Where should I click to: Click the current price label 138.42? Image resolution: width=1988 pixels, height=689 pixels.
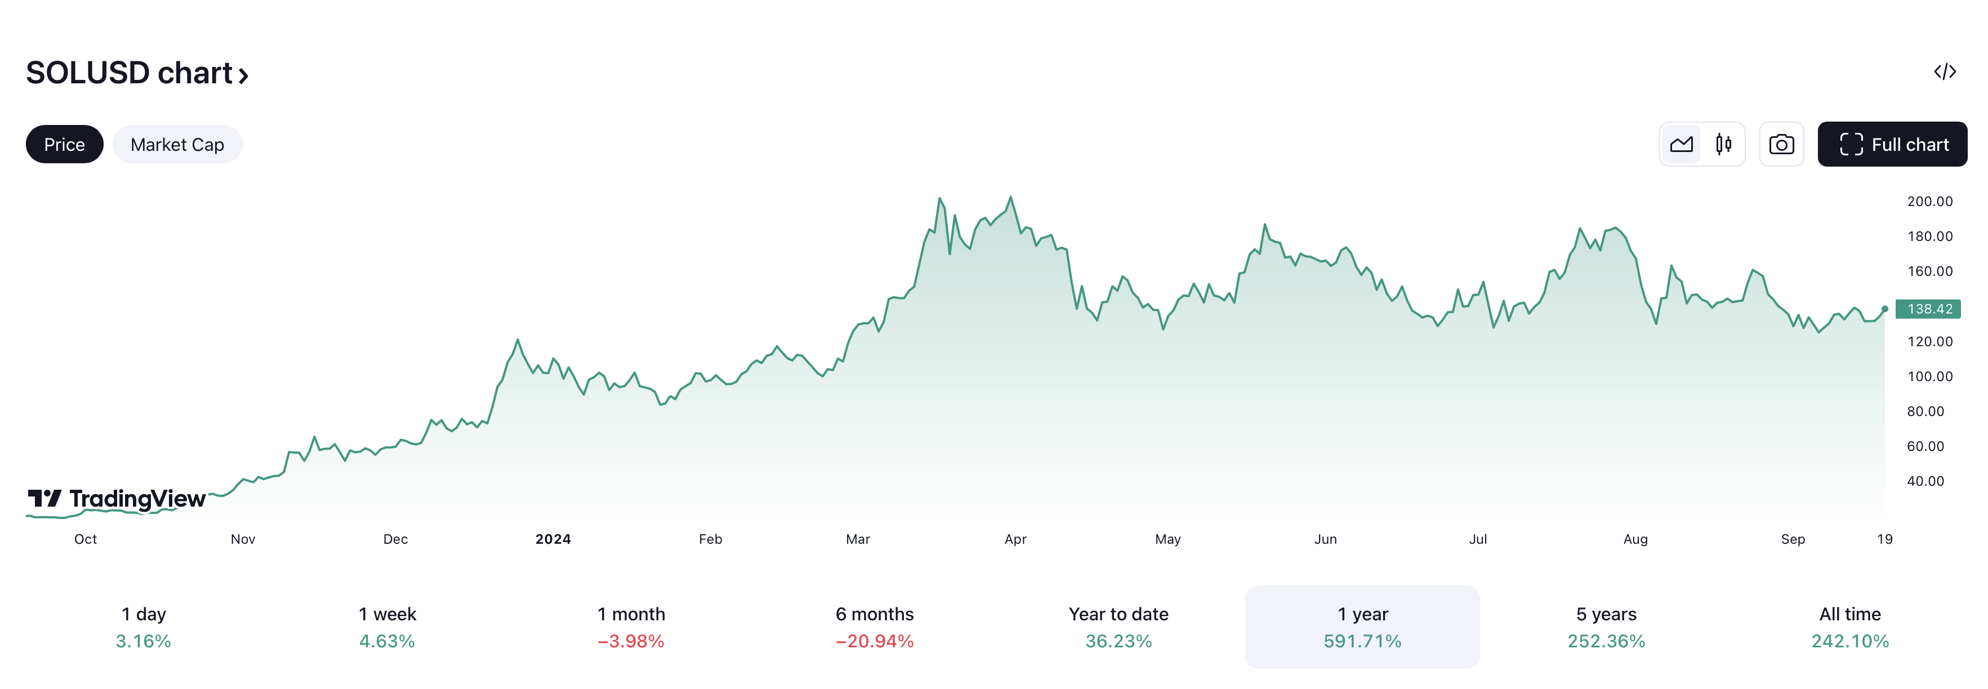(1928, 308)
